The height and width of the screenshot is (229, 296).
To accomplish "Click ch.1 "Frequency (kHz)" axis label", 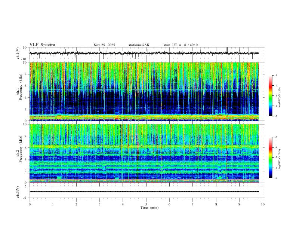I will [21, 87].
